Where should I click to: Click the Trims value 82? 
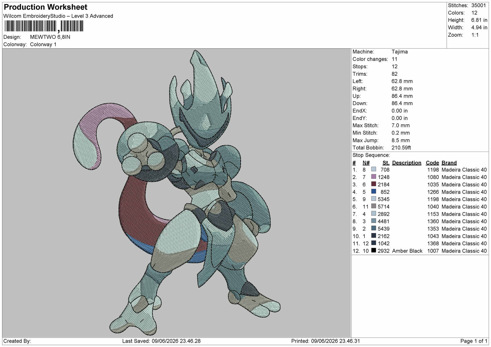click(394, 74)
